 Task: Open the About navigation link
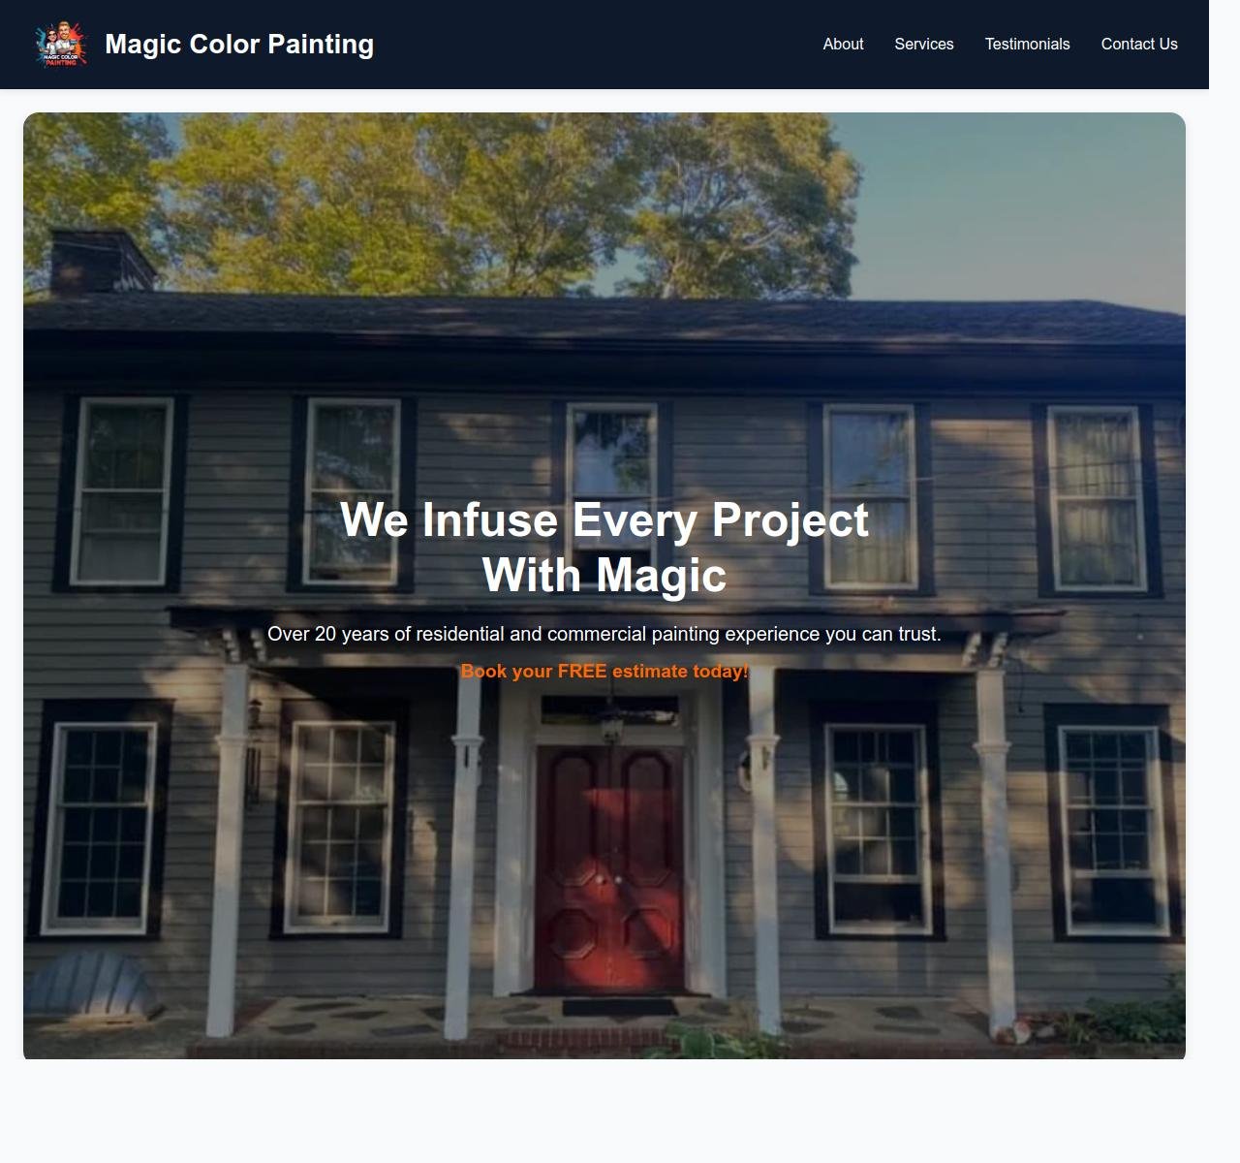coord(843,45)
